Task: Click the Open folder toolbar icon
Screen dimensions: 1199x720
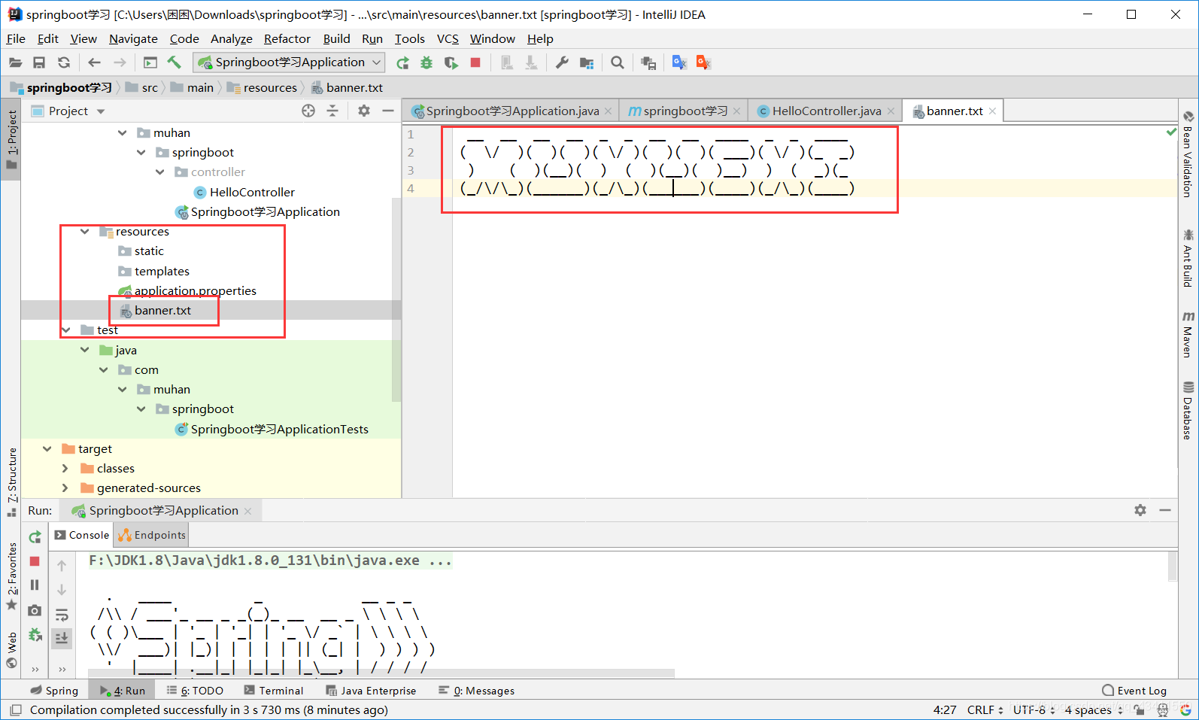Action: pos(15,62)
